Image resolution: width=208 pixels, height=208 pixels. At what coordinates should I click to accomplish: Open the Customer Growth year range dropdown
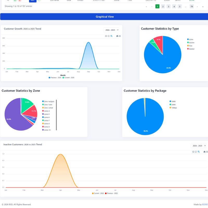pyautogui.click(x=112, y=30)
